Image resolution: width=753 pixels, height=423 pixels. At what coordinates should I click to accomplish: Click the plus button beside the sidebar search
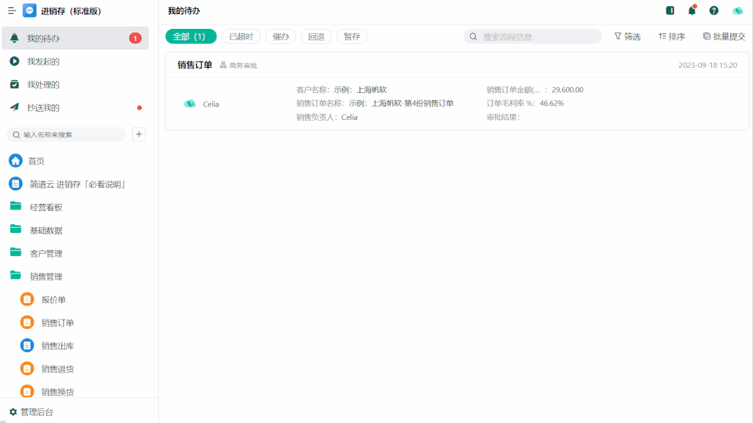pos(139,134)
